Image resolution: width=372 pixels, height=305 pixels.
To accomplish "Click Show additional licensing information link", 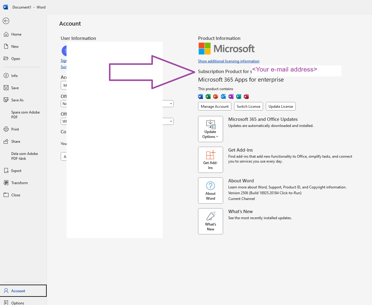I will [229, 61].
